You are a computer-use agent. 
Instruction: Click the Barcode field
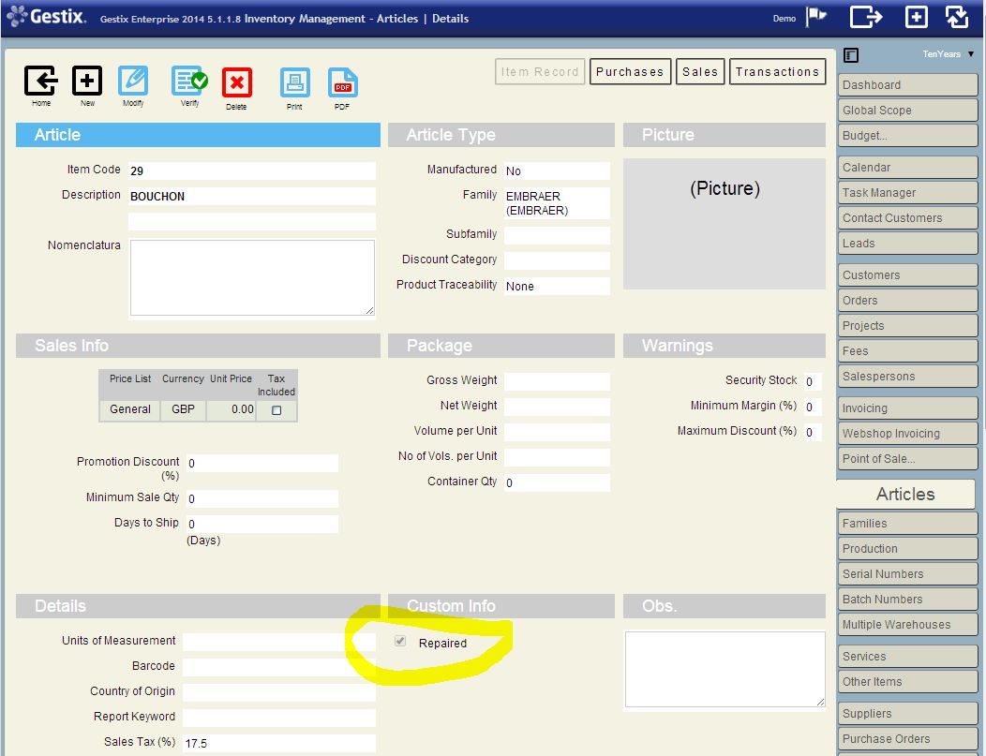(279, 667)
